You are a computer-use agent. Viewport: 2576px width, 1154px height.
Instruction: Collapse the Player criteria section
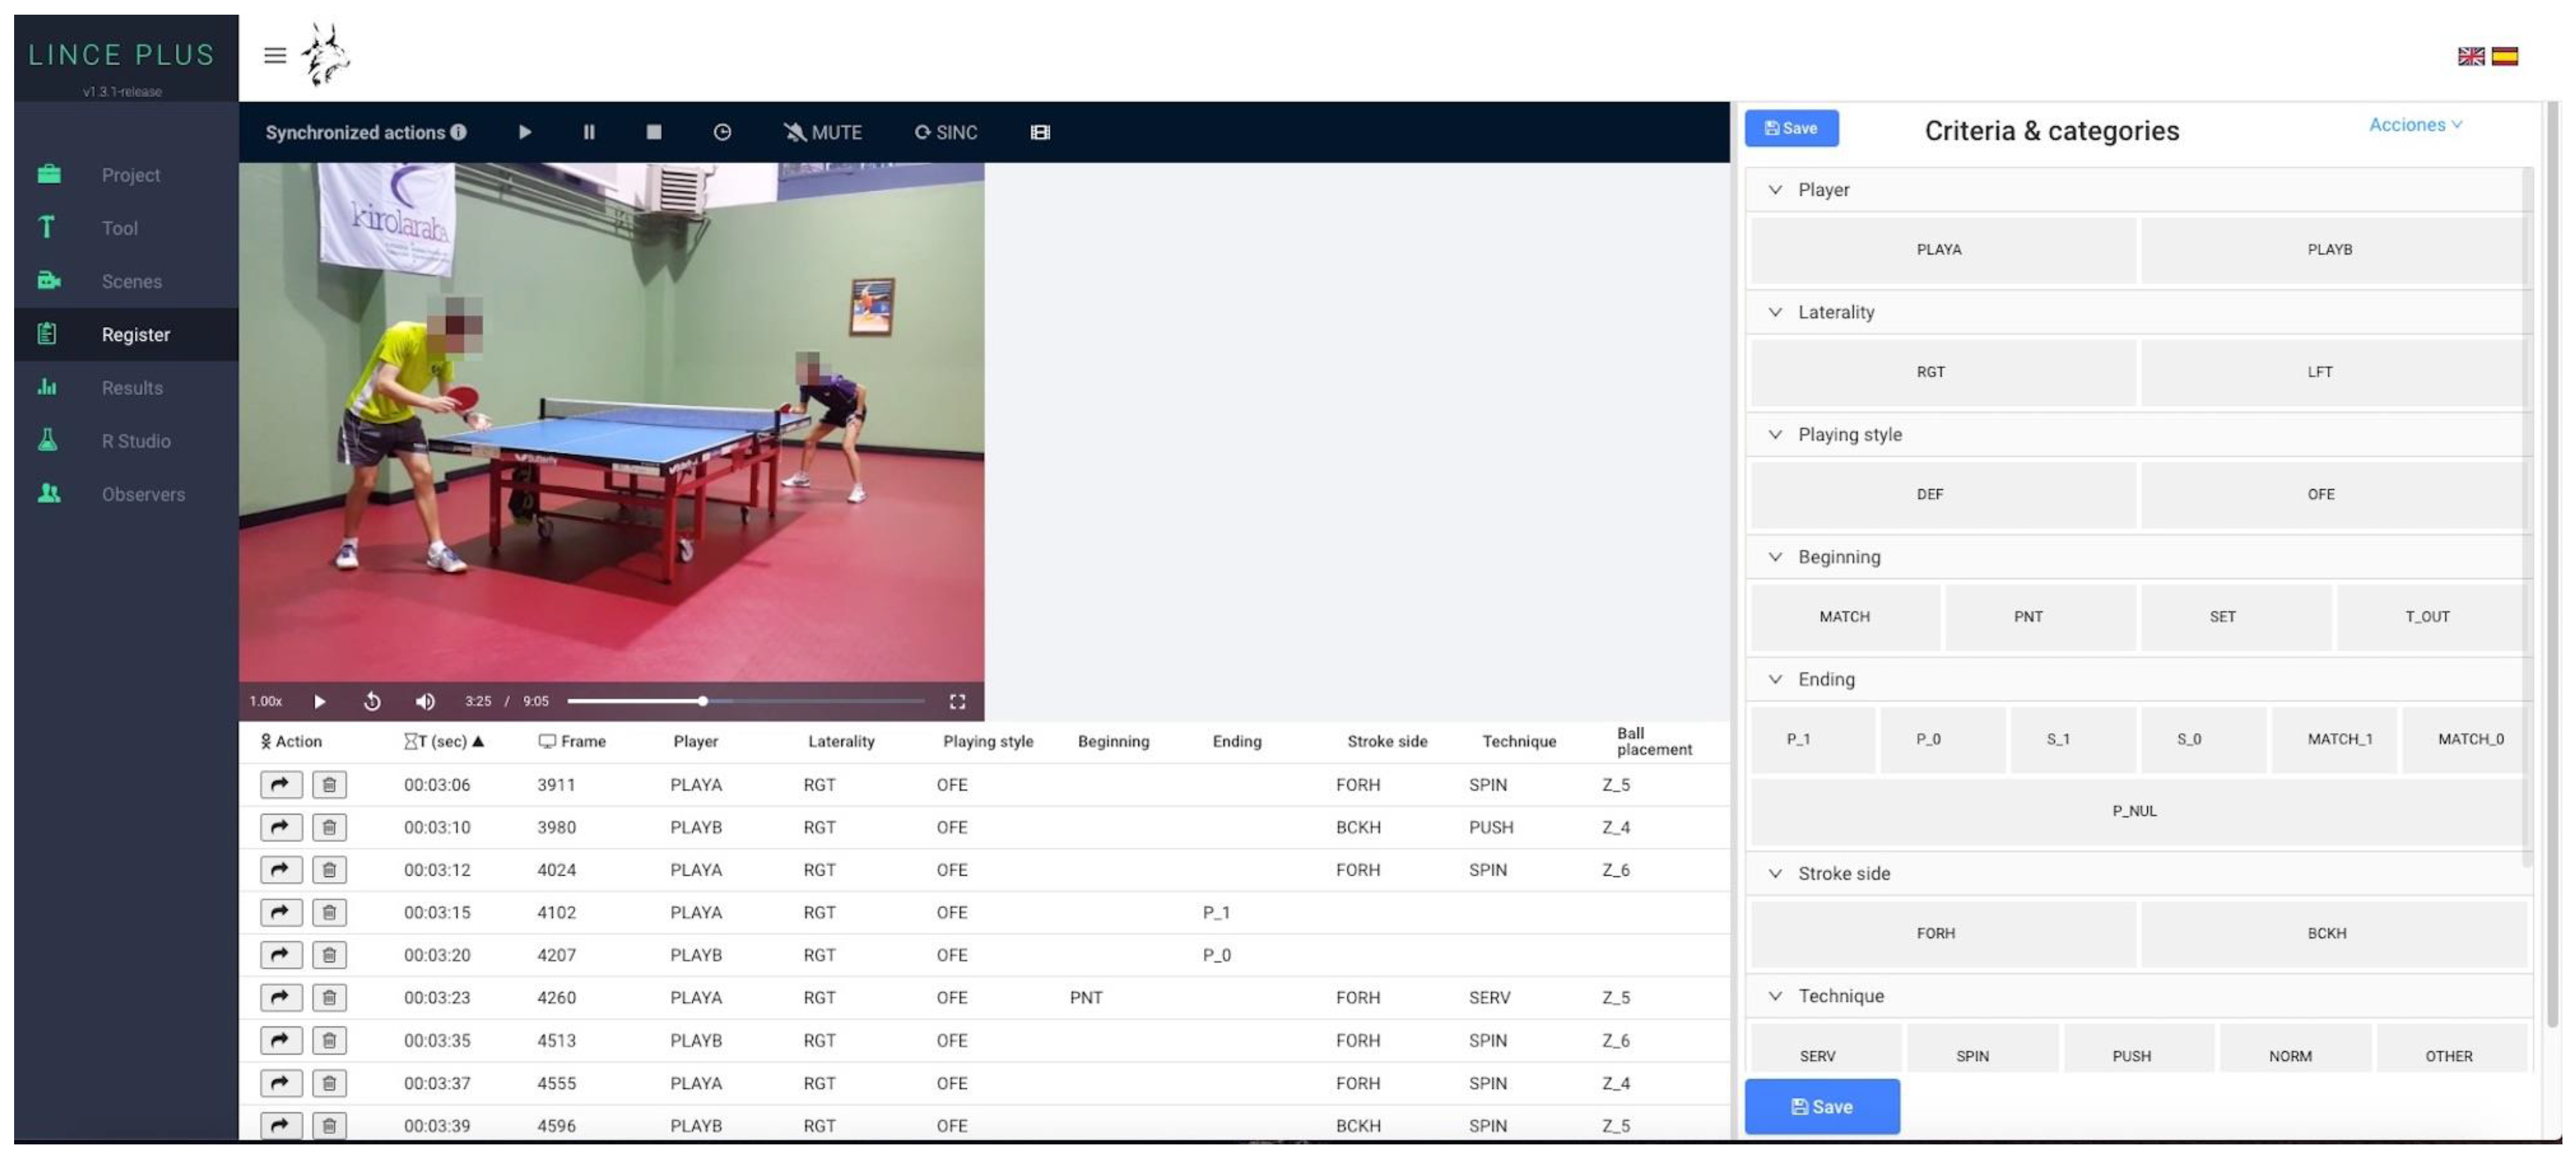coord(1775,190)
